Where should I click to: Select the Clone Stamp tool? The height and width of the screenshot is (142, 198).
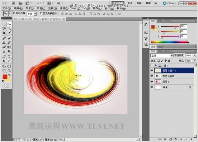click(x=4, y=43)
